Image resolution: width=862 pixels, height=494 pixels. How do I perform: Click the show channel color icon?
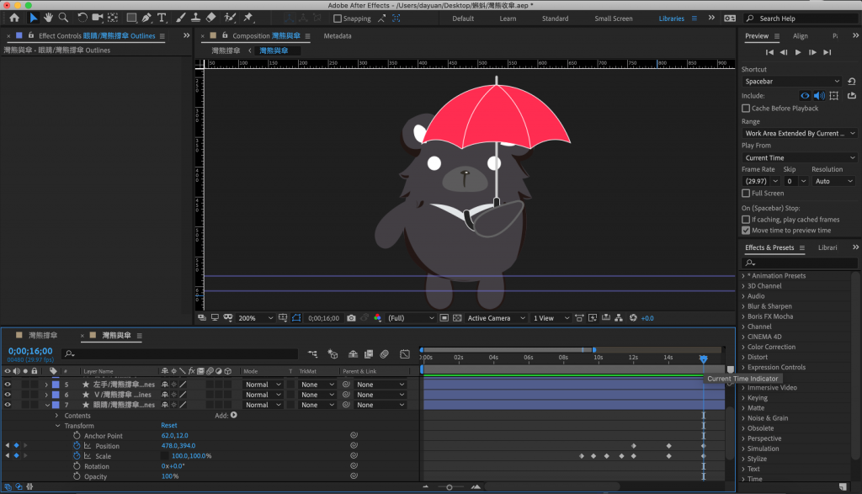[x=377, y=318]
